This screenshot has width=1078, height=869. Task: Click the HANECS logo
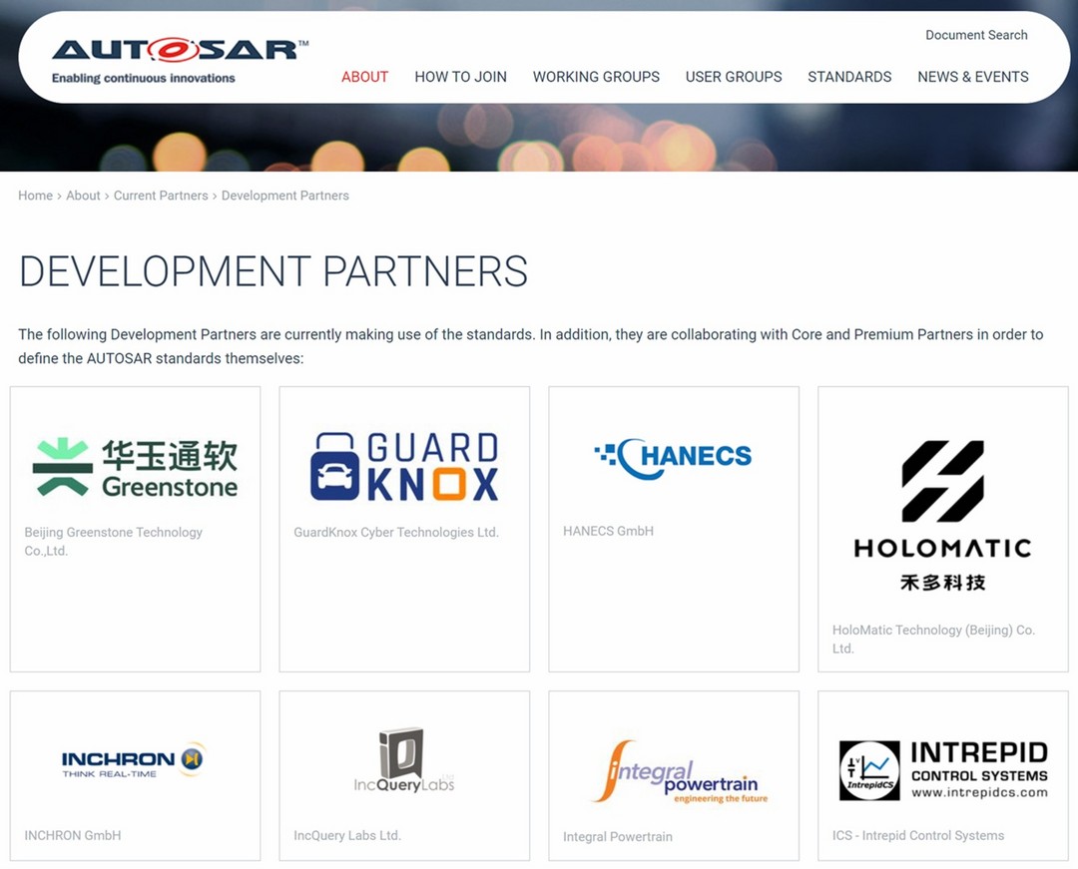tap(673, 458)
